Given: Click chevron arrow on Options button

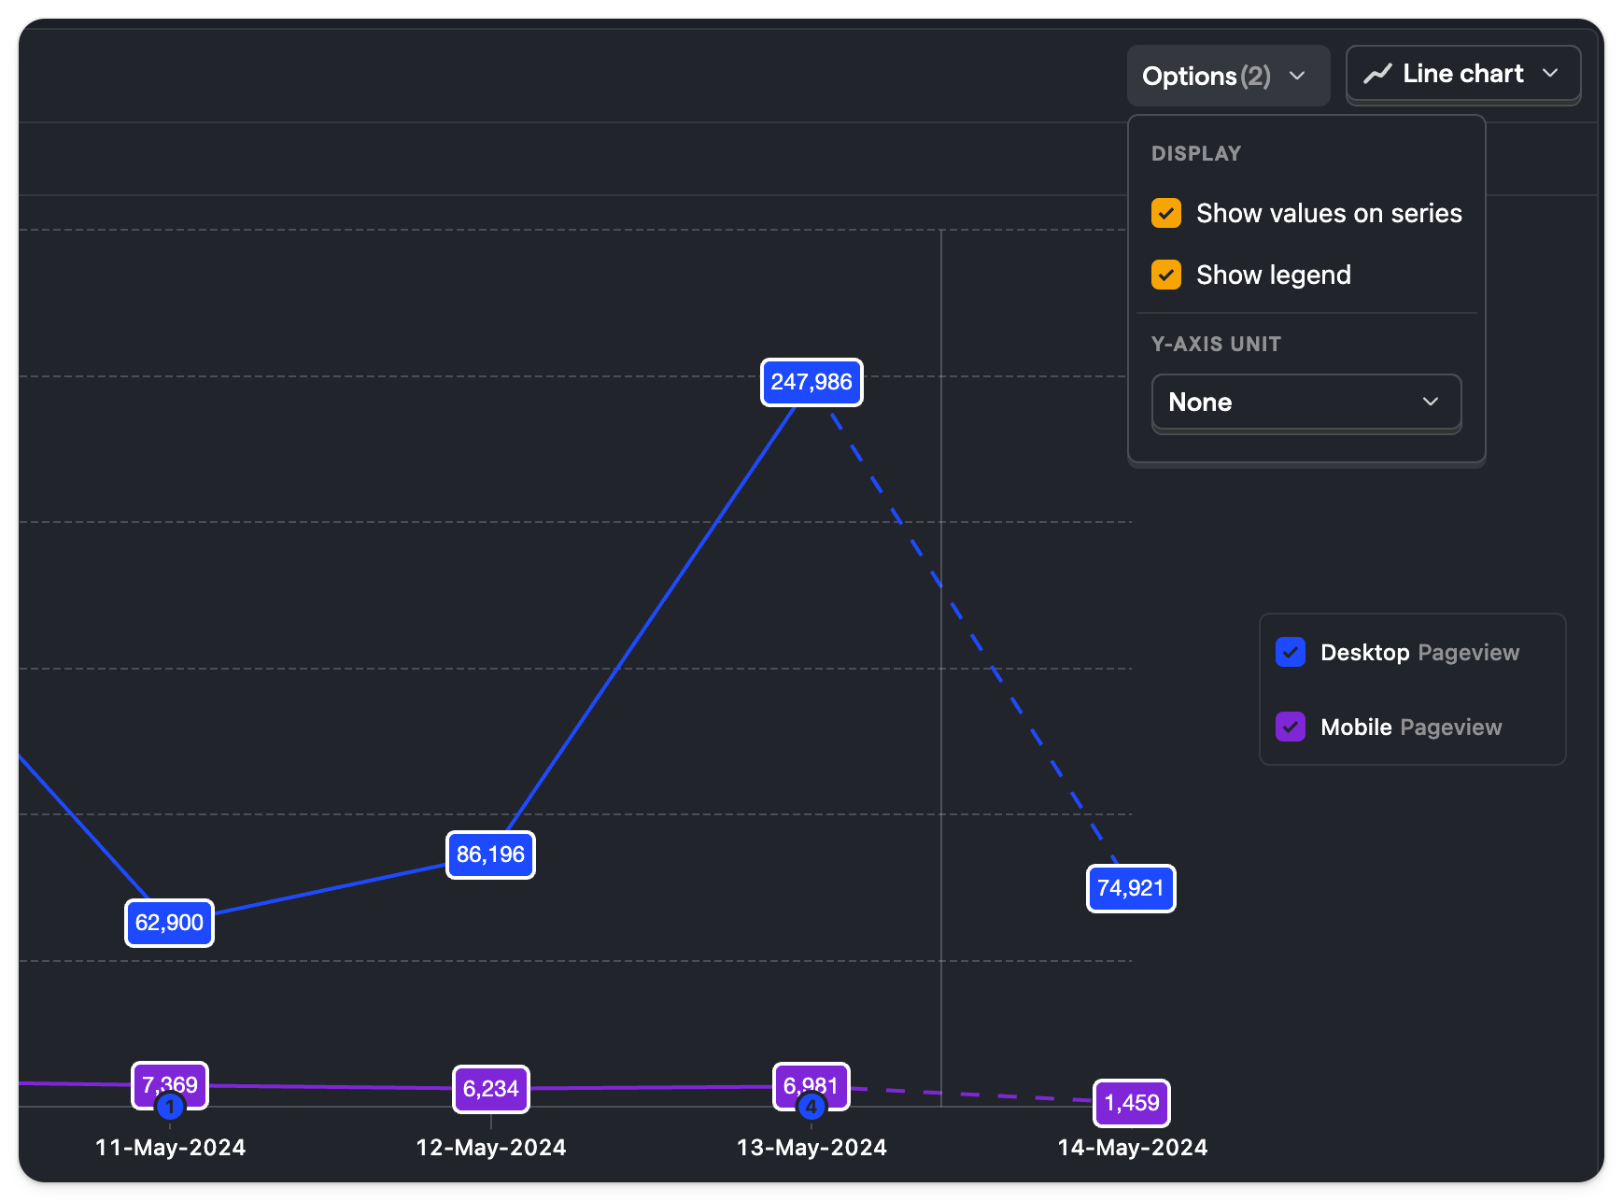Looking at the screenshot, I should 1297,76.
